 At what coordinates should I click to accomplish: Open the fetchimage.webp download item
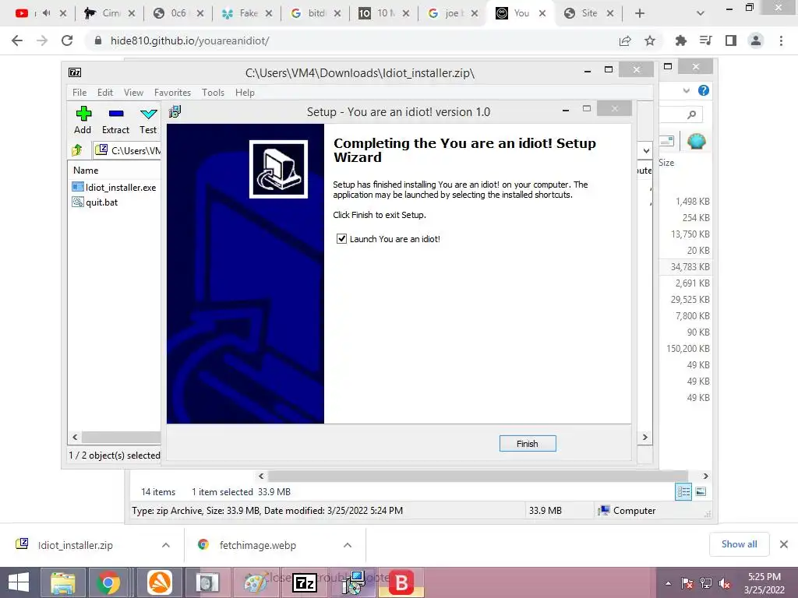click(257, 545)
